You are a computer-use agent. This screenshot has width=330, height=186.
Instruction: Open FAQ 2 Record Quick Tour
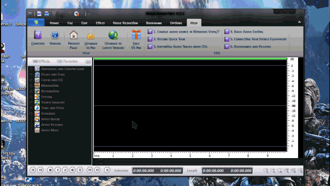[x=167, y=39]
